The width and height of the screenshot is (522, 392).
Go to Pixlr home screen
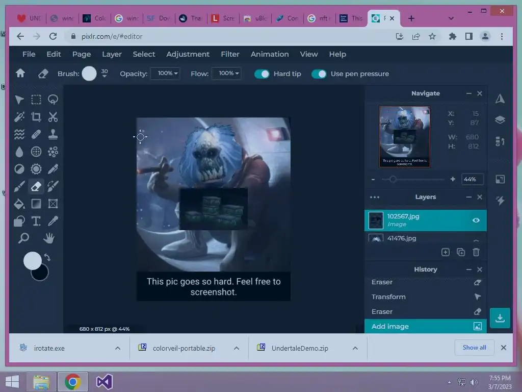click(20, 73)
